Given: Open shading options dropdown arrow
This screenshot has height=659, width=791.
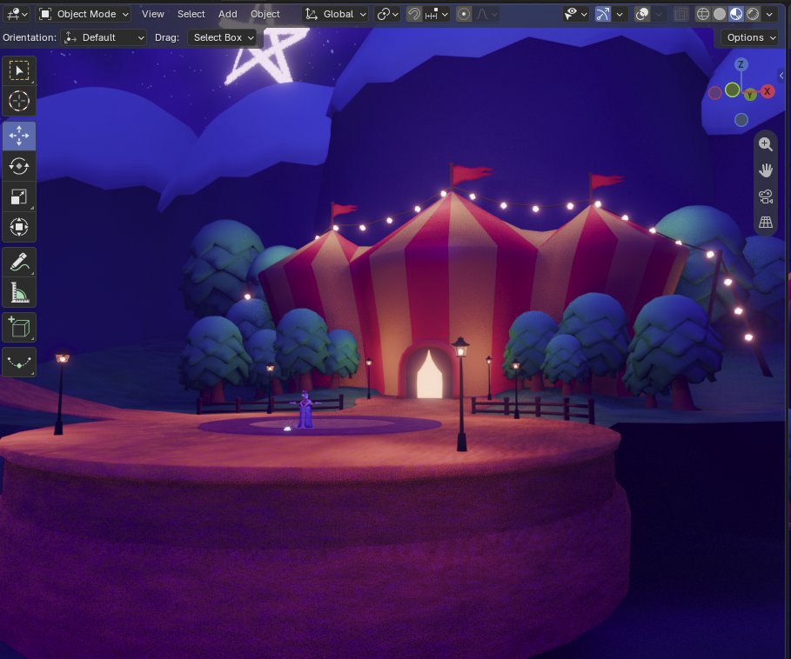Looking at the screenshot, I should [769, 14].
